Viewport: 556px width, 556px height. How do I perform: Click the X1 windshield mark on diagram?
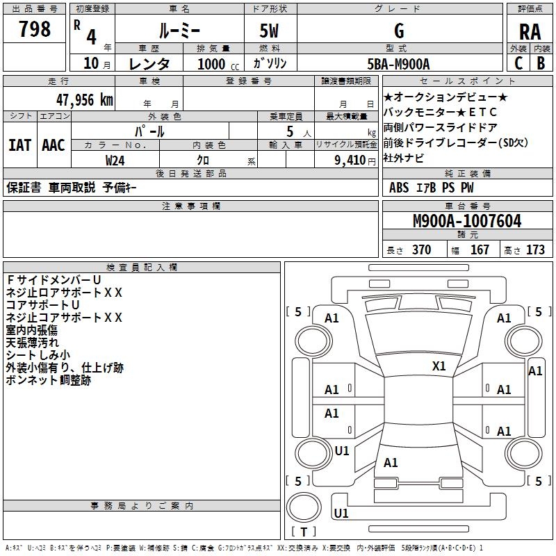(439, 366)
